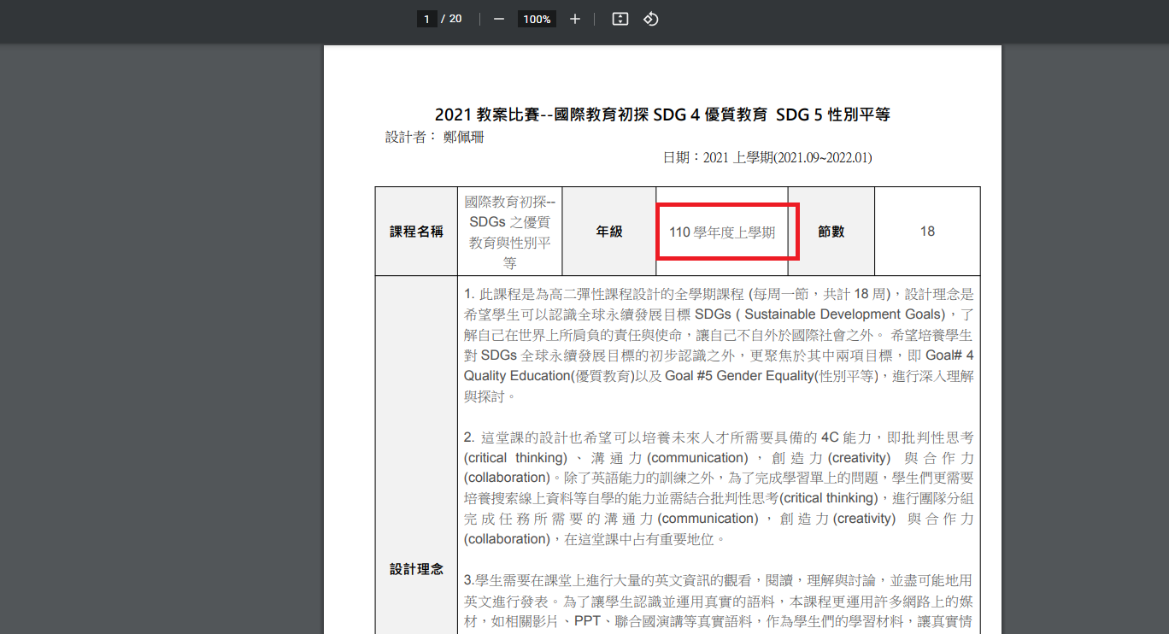Click the 設計理念 row header
This screenshot has height=634, width=1169.
point(417,569)
